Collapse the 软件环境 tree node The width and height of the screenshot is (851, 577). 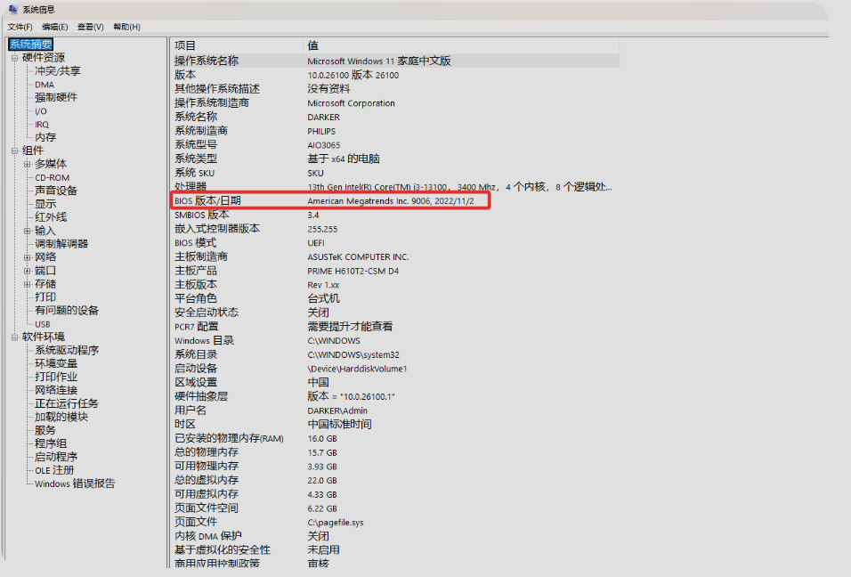click(x=14, y=337)
